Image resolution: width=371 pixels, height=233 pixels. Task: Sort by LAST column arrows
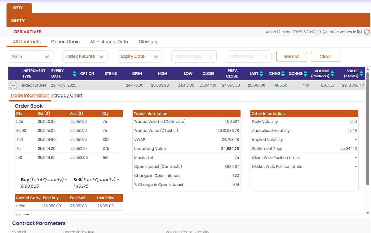click(x=261, y=74)
